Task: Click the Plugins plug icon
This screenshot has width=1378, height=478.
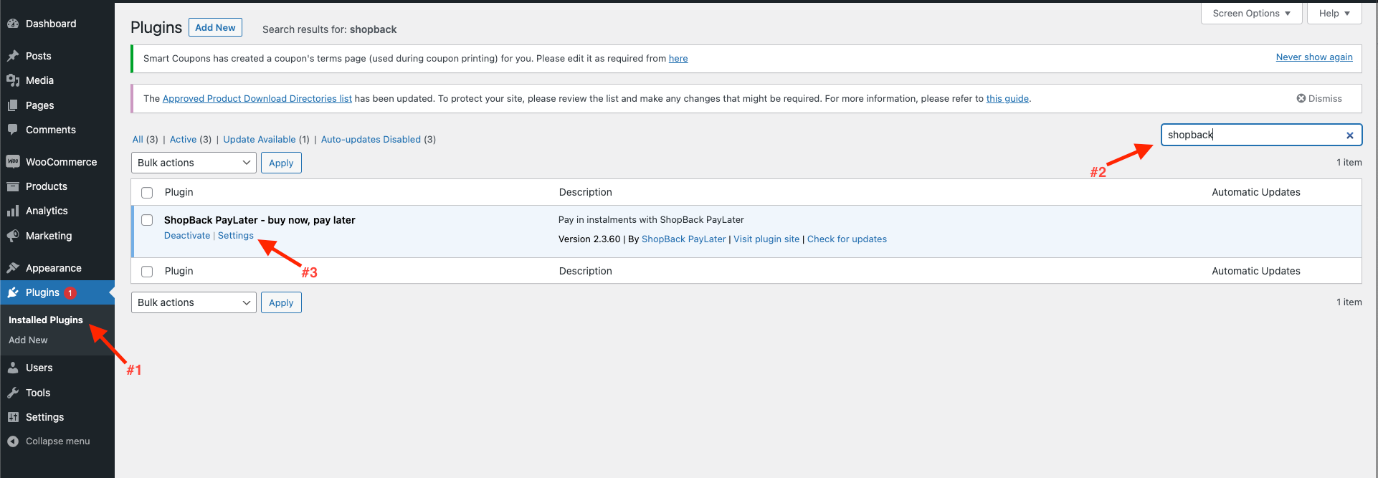Action: pyautogui.click(x=13, y=292)
